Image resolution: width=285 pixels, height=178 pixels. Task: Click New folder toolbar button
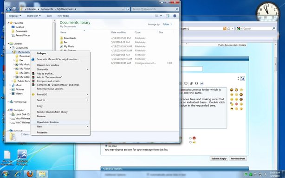pyautogui.click(x=63, y=16)
